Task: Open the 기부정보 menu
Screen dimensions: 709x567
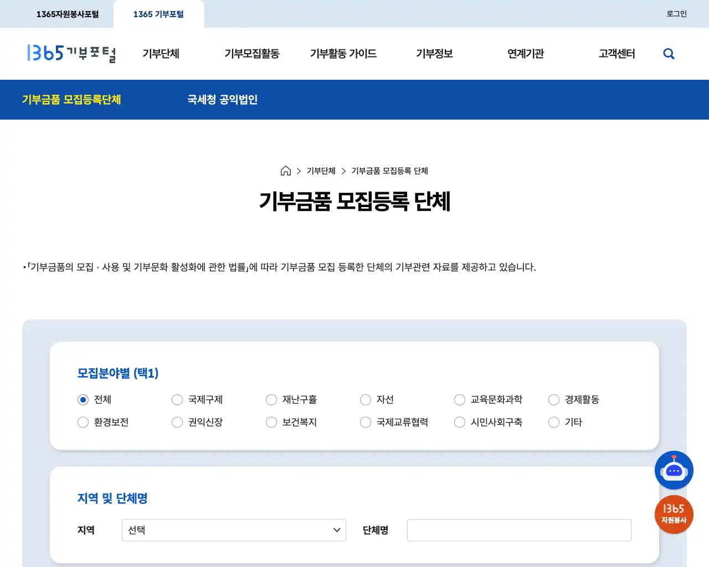Action: 435,53
